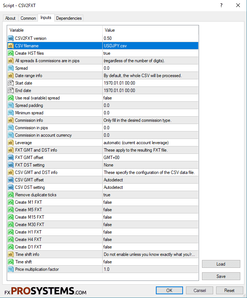Toggle the Create HST files true value
The height and width of the screenshot is (298, 247).
tap(150, 53)
